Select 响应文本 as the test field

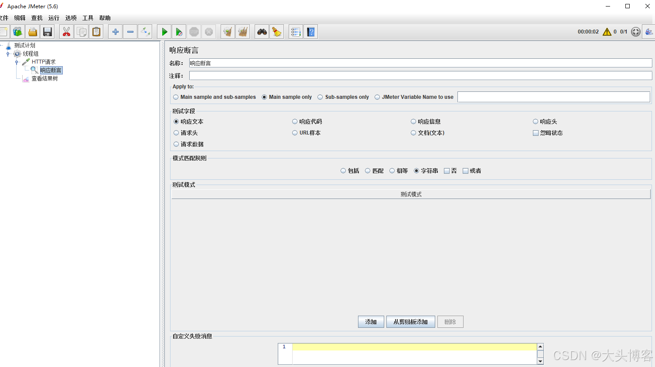coord(188,121)
